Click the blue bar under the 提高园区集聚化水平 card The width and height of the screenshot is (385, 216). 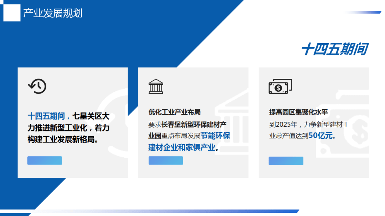click(286, 161)
